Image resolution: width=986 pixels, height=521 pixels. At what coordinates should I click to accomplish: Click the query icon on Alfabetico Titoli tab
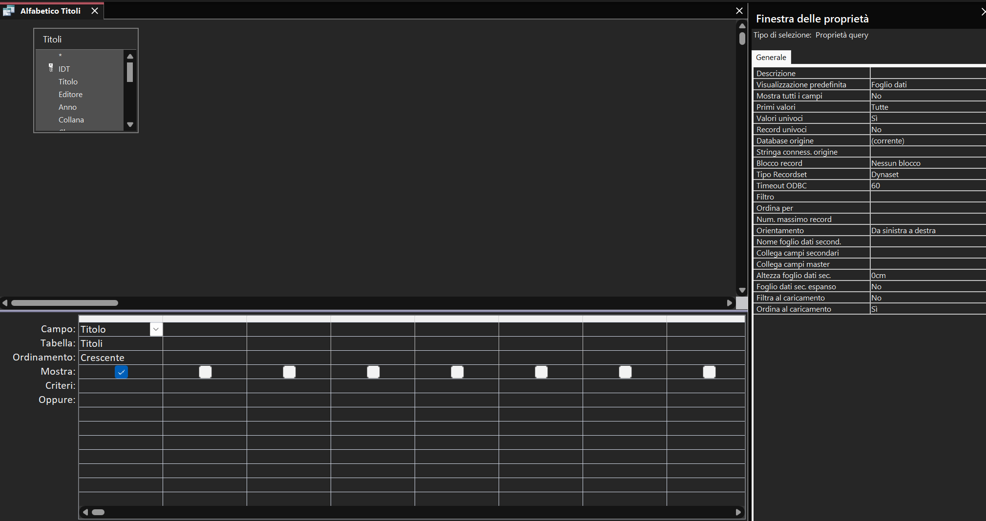tap(8, 11)
